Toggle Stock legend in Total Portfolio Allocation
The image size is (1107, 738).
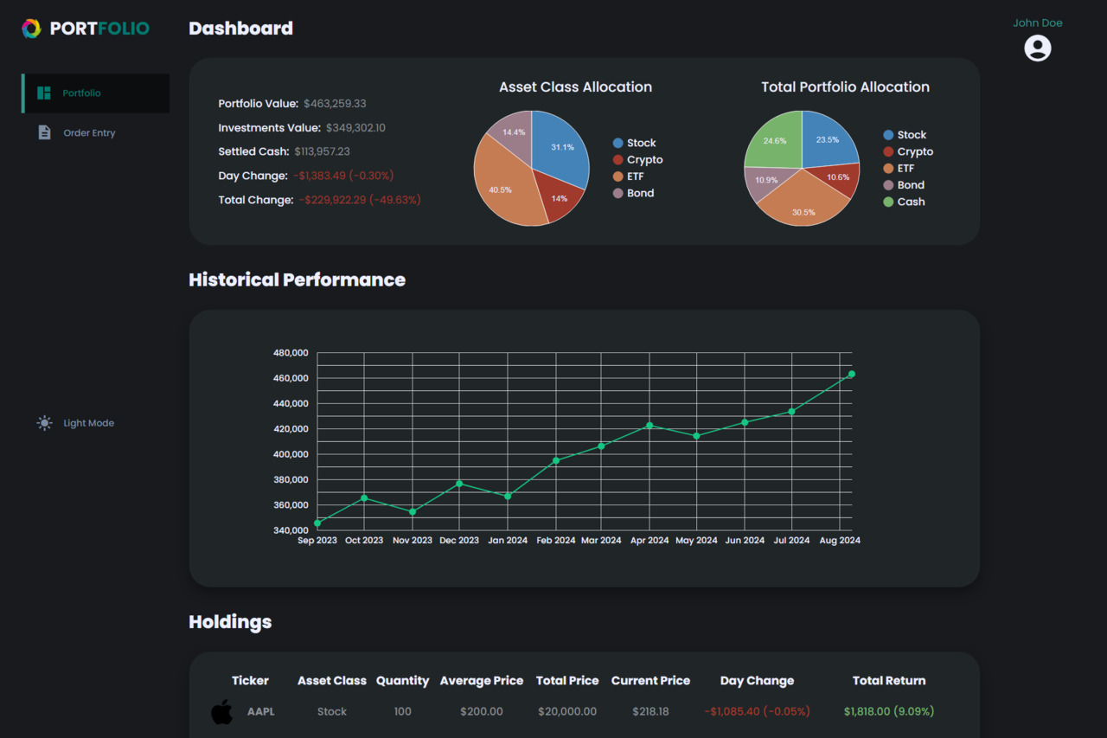pos(905,135)
